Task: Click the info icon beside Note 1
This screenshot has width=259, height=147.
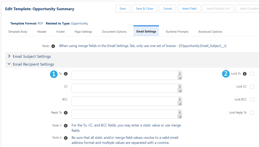Action: click(x=66, y=126)
